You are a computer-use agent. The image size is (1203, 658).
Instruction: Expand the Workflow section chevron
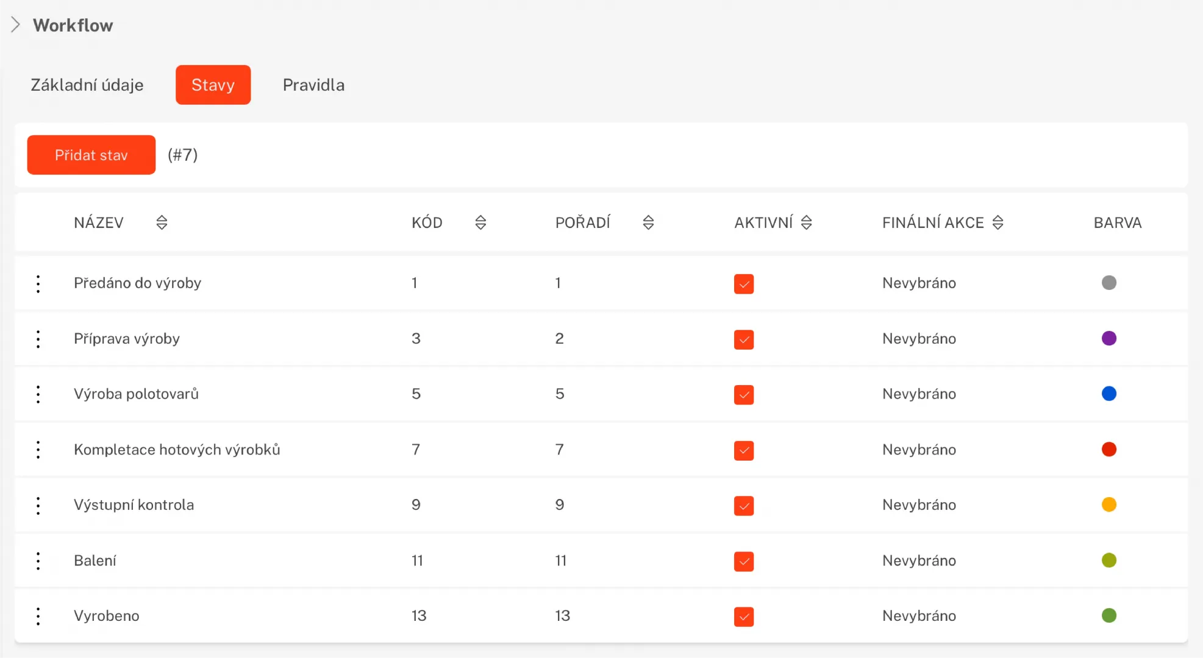pos(16,25)
